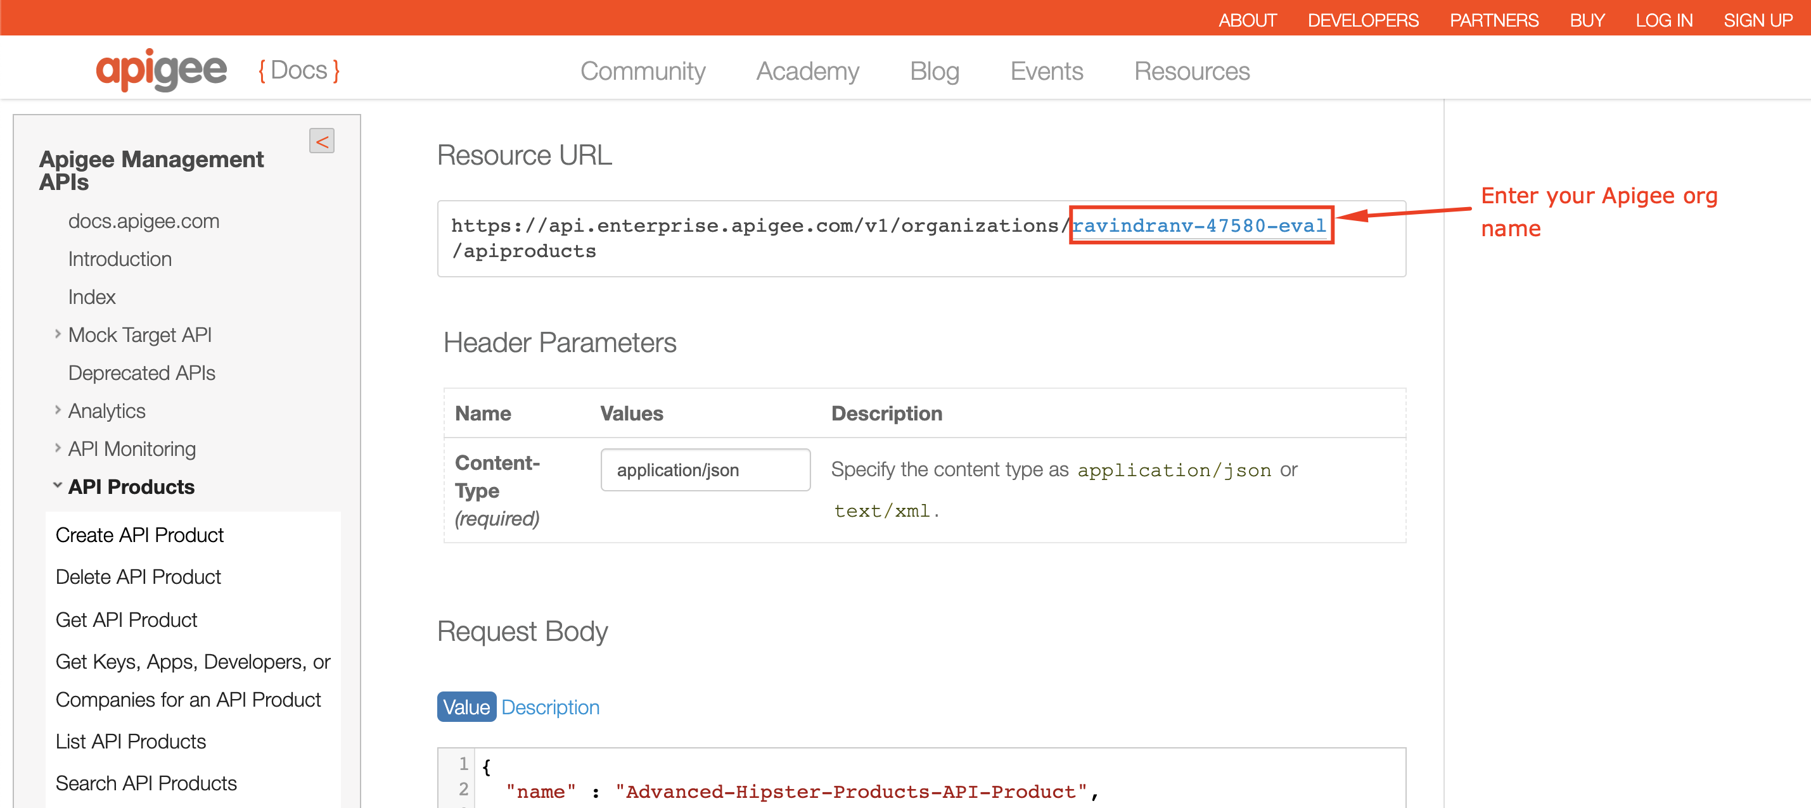Collapse the API Products section
The width and height of the screenshot is (1811, 808).
click(58, 486)
